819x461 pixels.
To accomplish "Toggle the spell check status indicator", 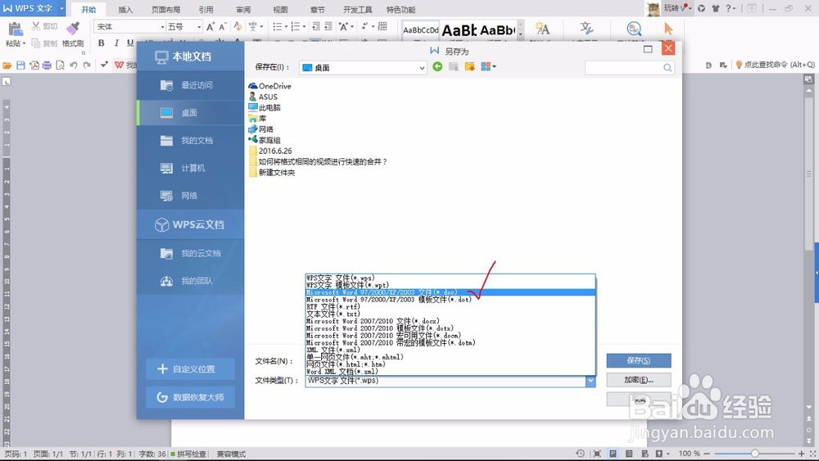I will tap(188, 454).
